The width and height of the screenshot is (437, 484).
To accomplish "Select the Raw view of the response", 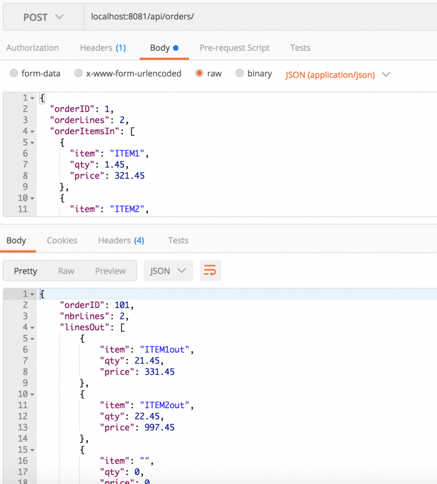I will tap(66, 270).
